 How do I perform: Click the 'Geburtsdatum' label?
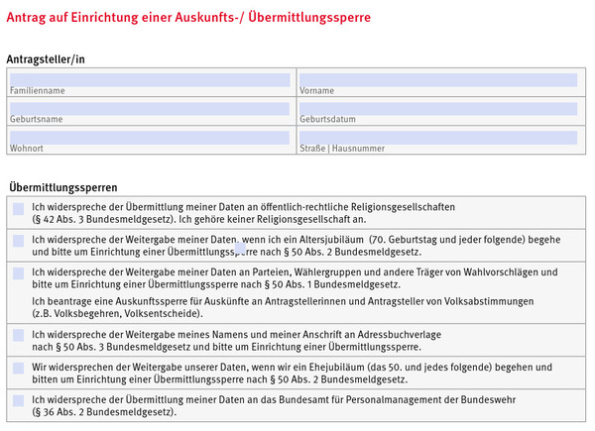tap(328, 119)
